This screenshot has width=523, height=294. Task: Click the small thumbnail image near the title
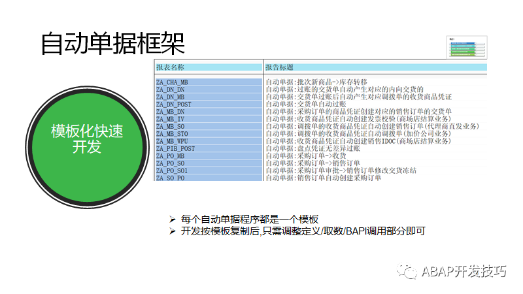467,47
